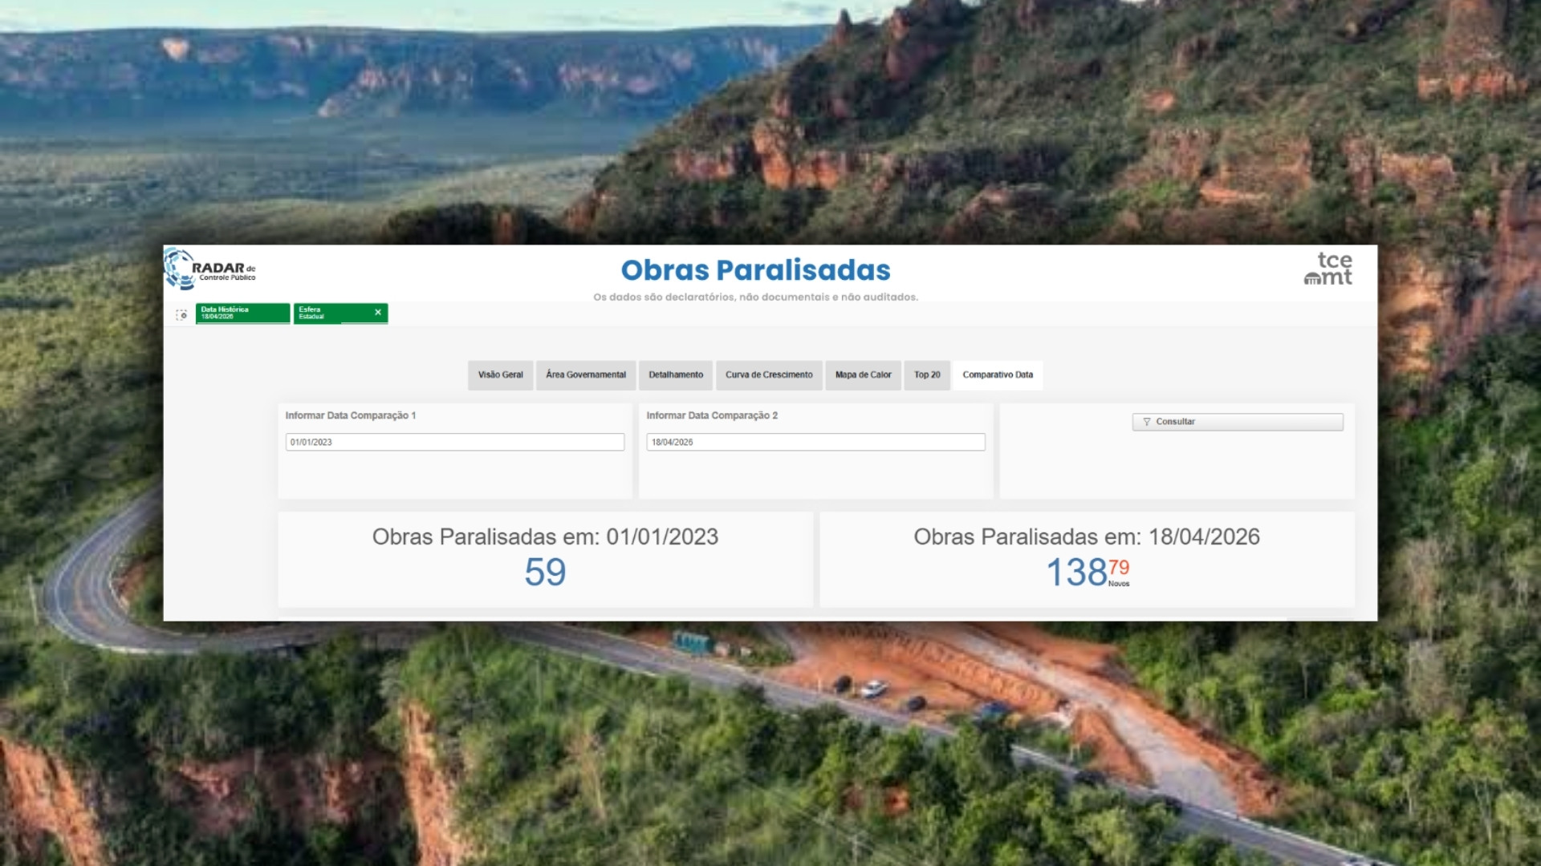Click the 138 paralyzed works total
This screenshot has height=866, width=1541.
(x=1076, y=573)
